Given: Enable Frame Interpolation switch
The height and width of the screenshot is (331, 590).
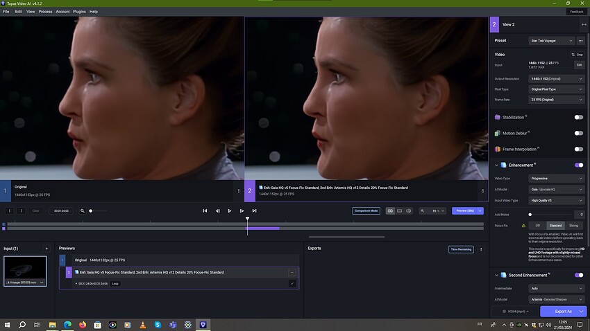Looking at the screenshot, I should coord(578,149).
